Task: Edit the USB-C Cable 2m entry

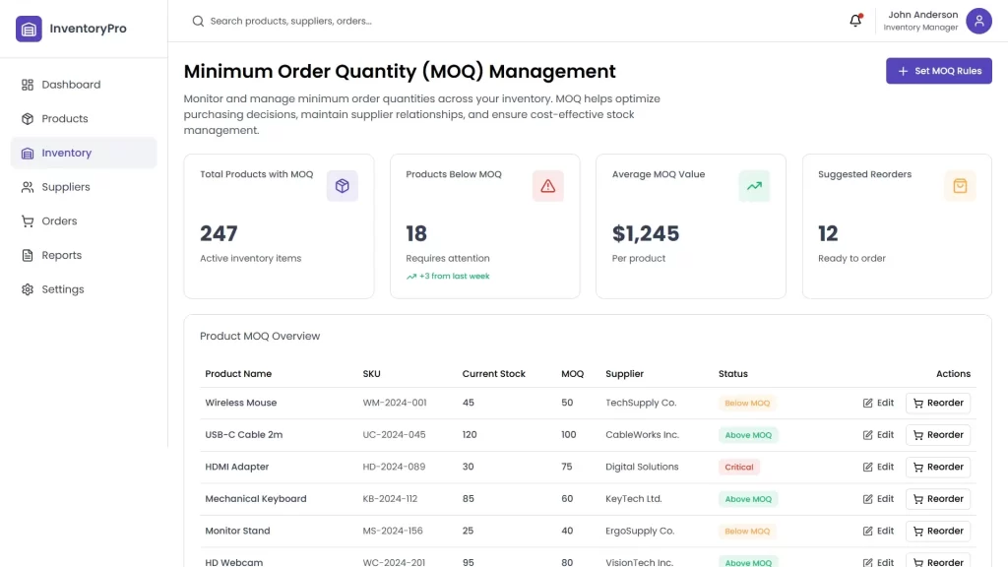Action: pyautogui.click(x=878, y=435)
